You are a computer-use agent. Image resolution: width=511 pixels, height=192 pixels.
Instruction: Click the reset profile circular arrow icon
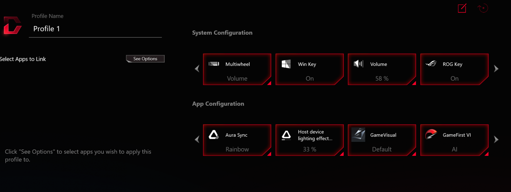(483, 8)
